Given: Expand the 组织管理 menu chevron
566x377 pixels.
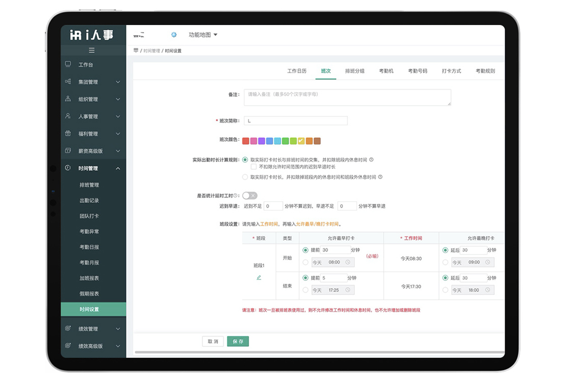Looking at the screenshot, I should point(118,99).
